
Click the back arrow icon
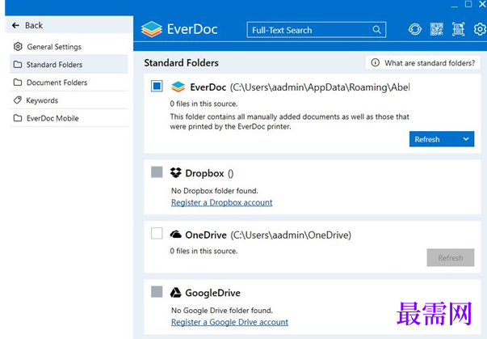click(15, 25)
